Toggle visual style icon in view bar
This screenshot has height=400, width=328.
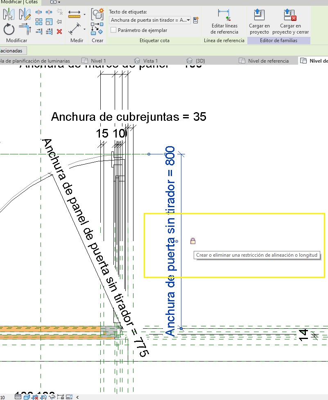click(27, 397)
